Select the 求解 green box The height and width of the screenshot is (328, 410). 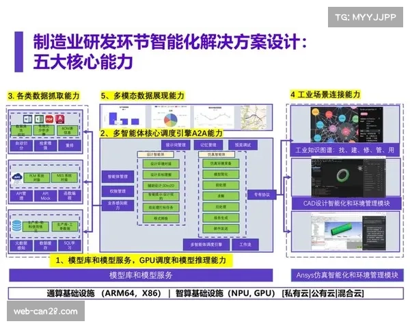pos(221,195)
